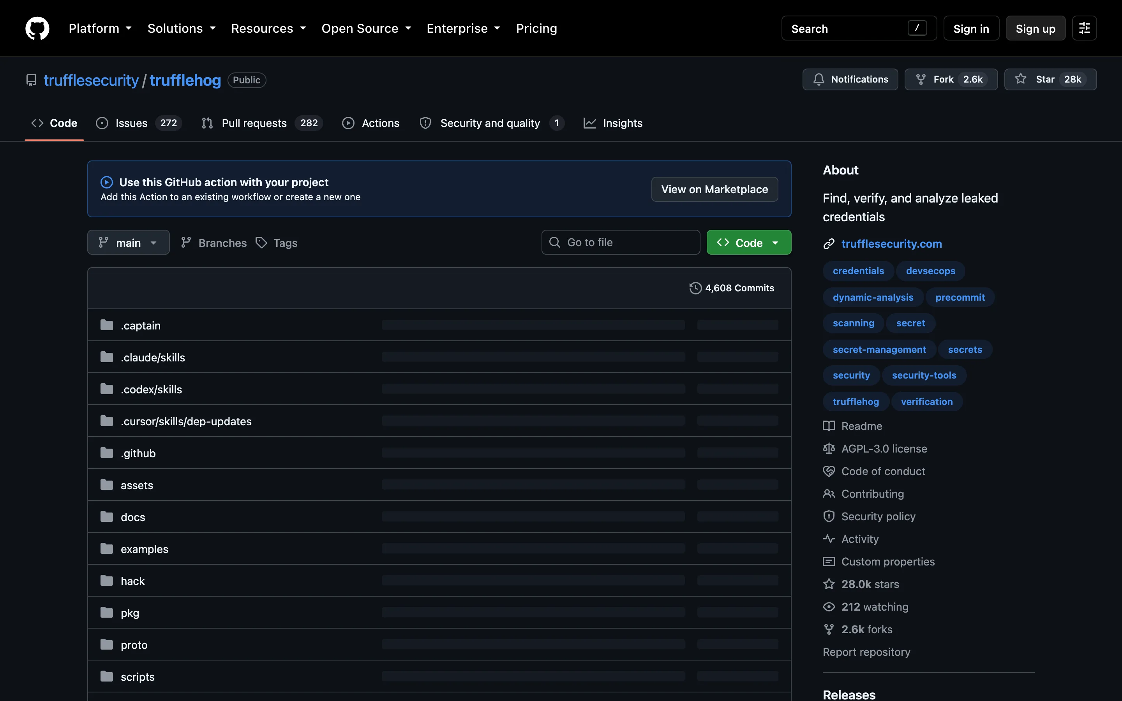Click the play icon in the Action banner
This screenshot has height=701, width=1122.
pyautogui.click(x=107, y=182)
